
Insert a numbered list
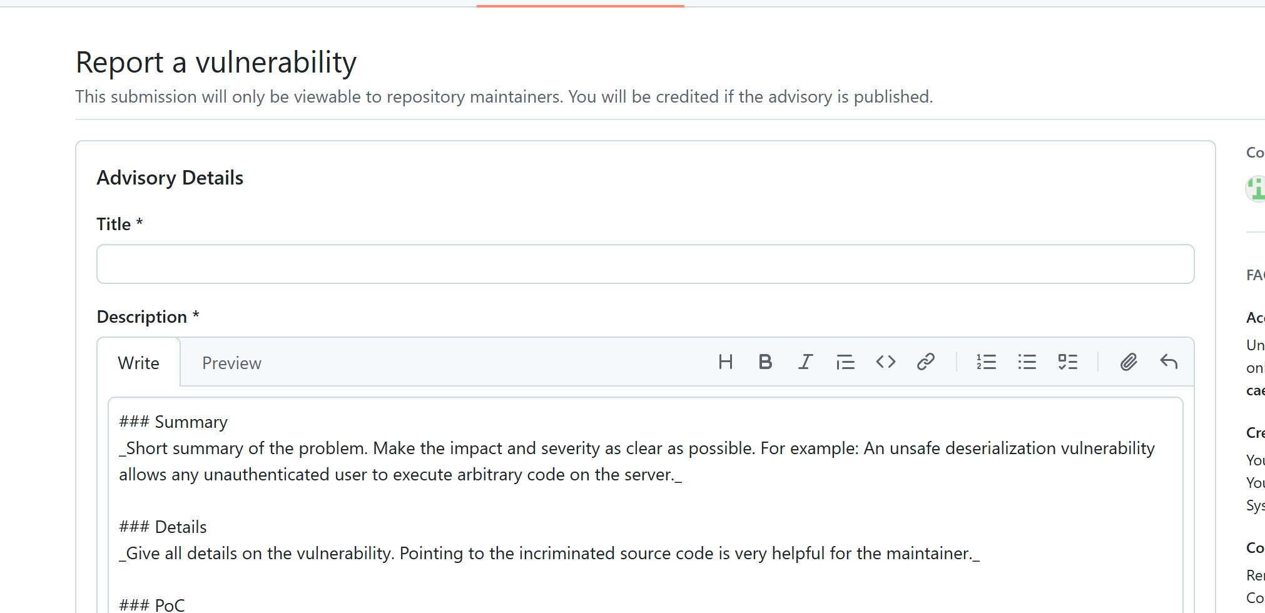pyautogui.click(x=986, y=362)
